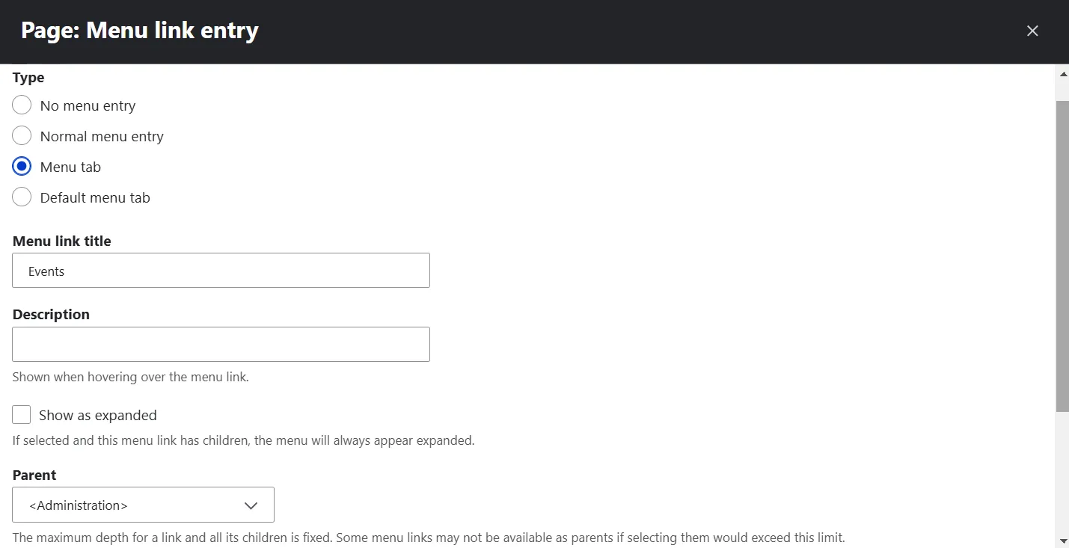Toggle the Show as expanded checkbox
This screenshot has height=548, width=1069.
[x=22, y=415]
